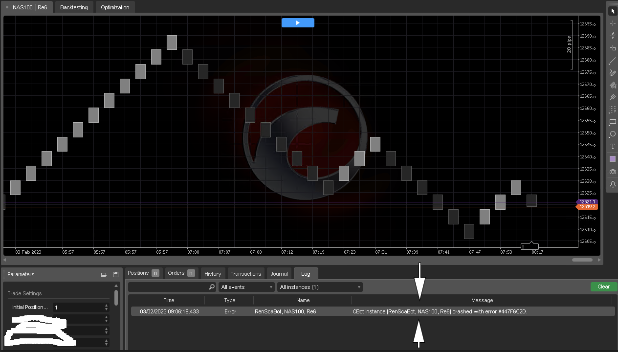
Task: Select the freehand pencil drawing tool
Action: tap(613, 73)
